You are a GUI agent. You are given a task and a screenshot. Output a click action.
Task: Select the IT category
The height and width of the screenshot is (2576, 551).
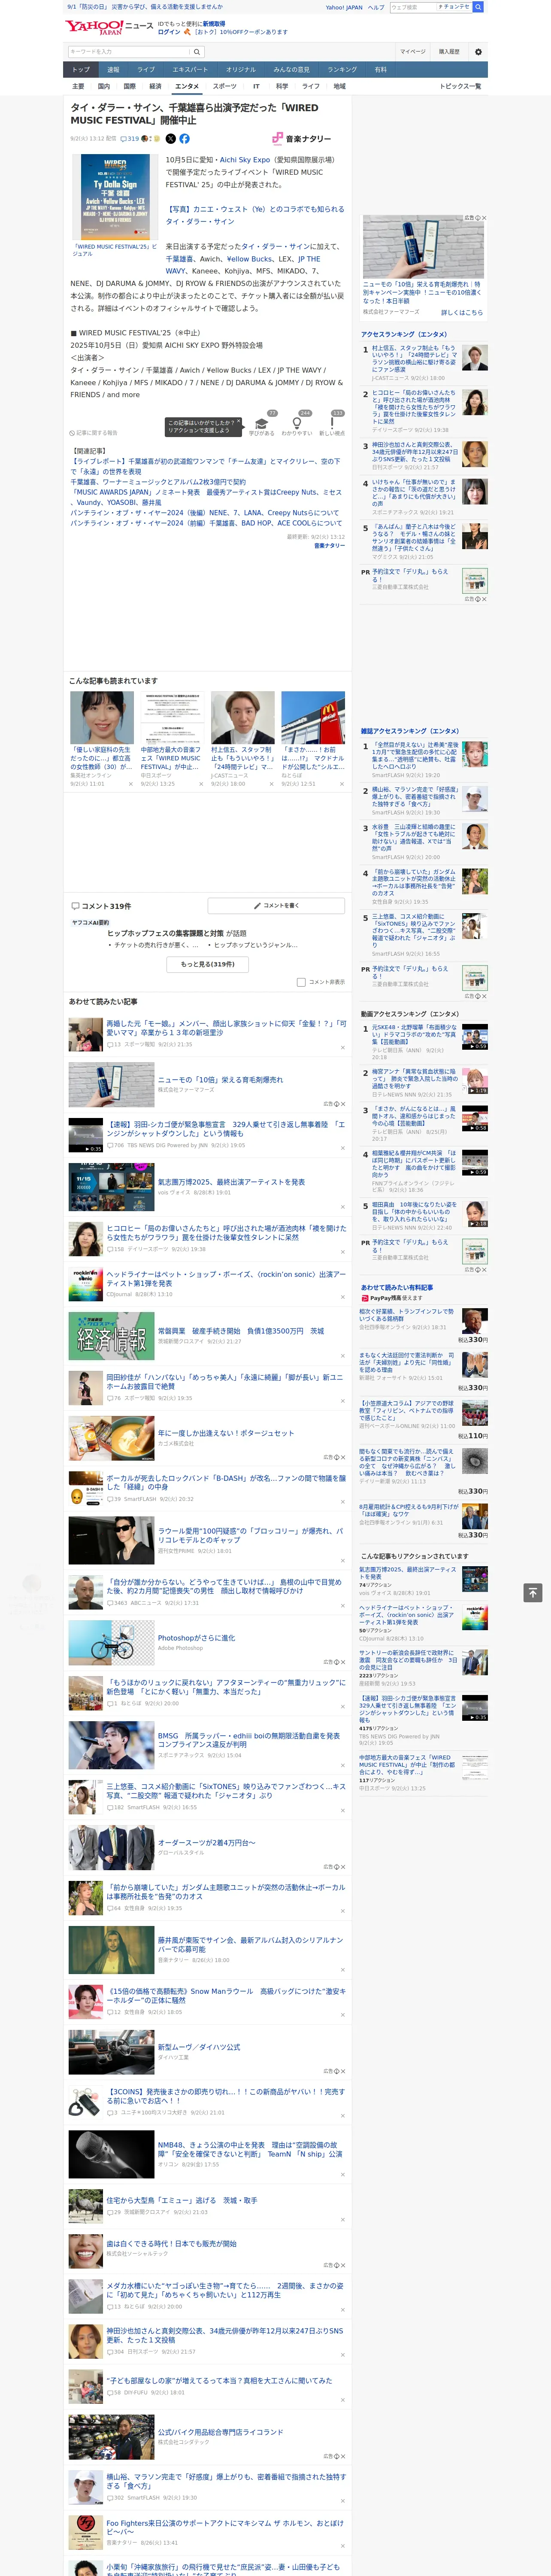click(256, 86)
